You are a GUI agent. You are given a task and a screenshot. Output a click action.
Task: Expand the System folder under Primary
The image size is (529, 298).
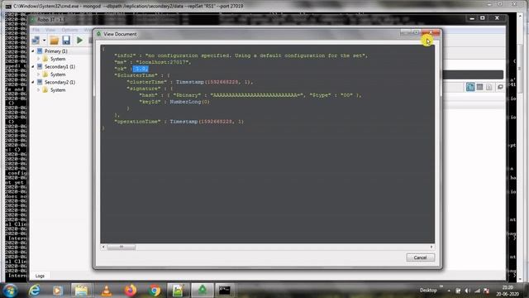click(x=39, y=59)
